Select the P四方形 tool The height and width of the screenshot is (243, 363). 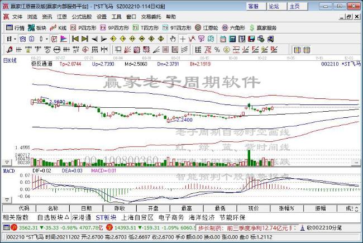point(83,28)
